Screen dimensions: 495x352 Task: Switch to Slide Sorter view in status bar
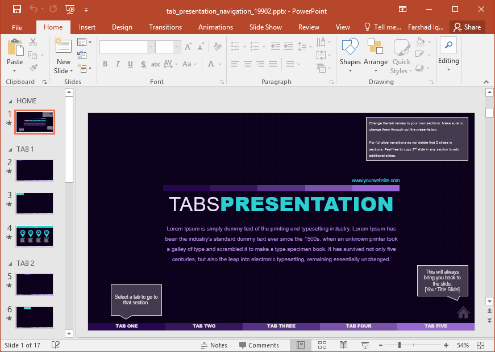pos(322,345)
